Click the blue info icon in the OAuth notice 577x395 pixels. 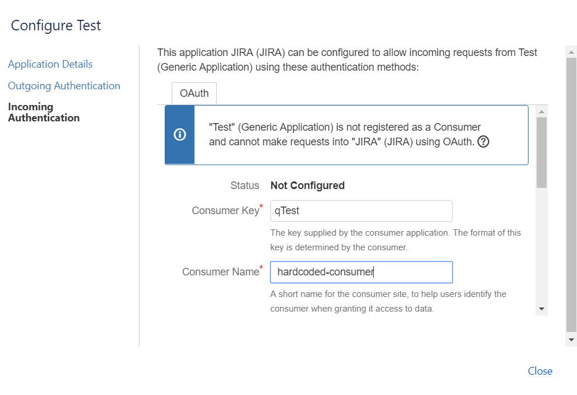tap(180, 135)
